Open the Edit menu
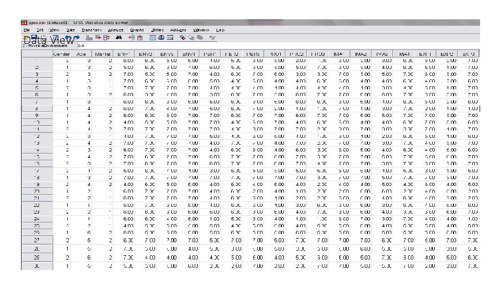Image resolution: width=501 pixels, height=282 pixels. coord(40,30)
